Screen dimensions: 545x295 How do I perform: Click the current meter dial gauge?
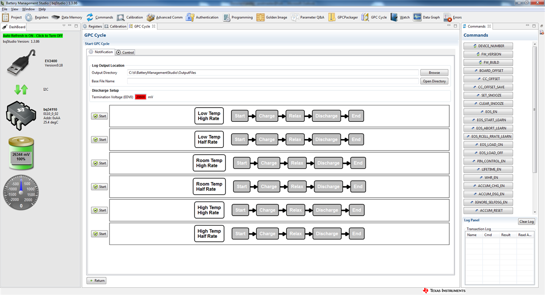21,193
